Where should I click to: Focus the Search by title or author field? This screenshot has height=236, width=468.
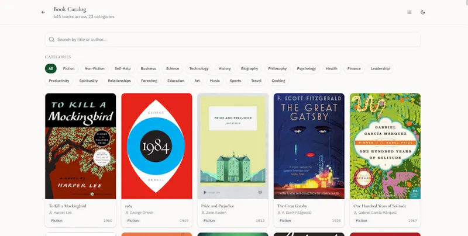coord(233,39)
